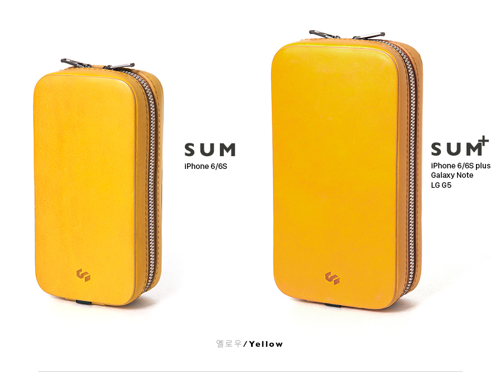Click the SUM+ brand heading
The width and height of the screenshot is (501, 389).
tap(460, 146)
